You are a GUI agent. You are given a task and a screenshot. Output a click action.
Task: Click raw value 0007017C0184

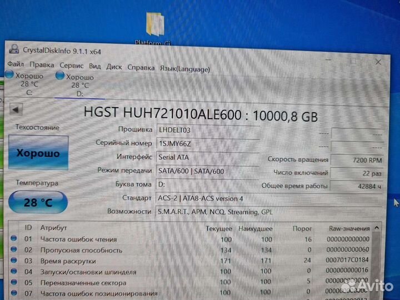347,260
